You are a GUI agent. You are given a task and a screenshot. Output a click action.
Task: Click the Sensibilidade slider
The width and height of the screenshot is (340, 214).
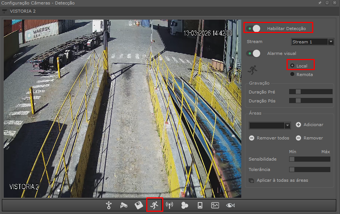(x=310, y=159)
